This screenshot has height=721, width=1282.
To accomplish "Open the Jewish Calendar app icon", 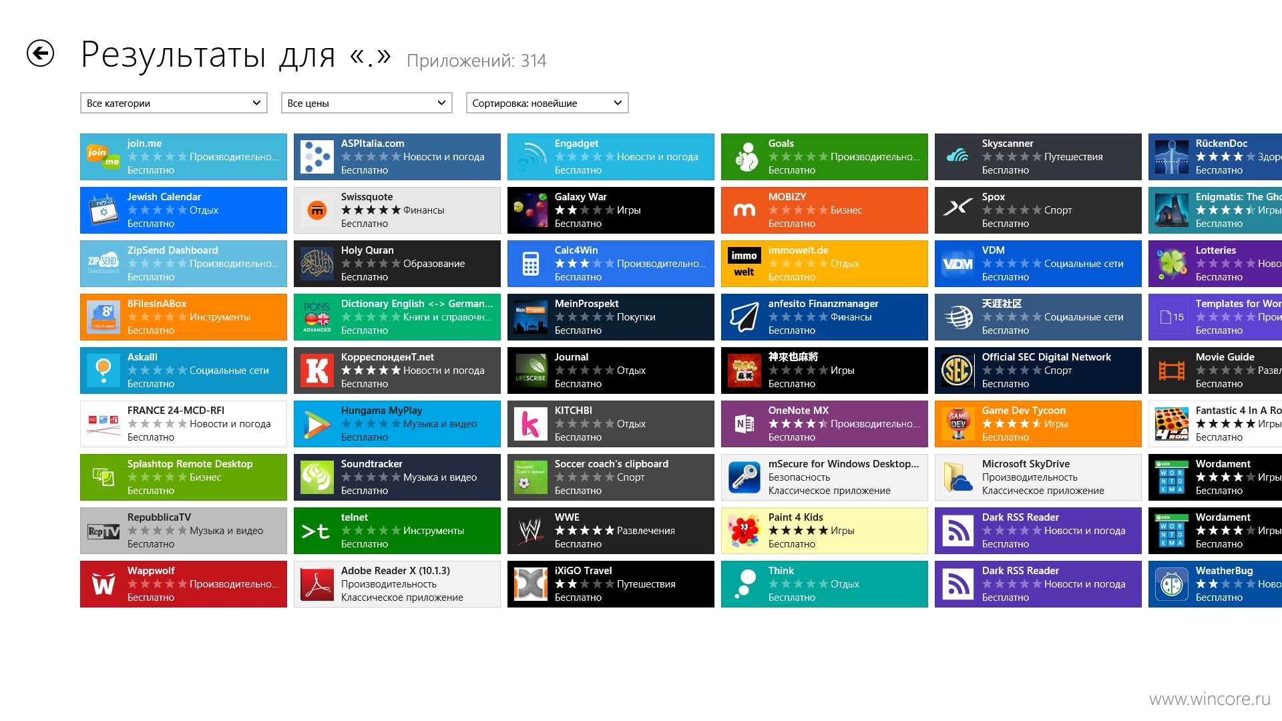I will [103, 210].
